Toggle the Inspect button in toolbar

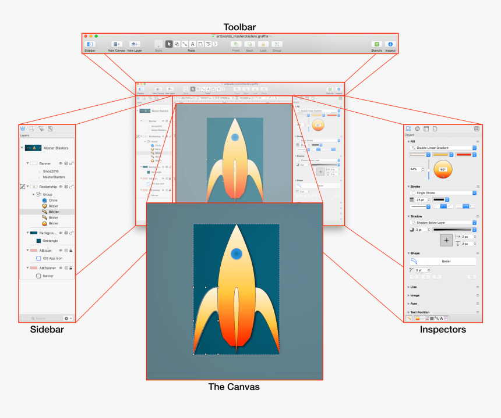(390, 44)
